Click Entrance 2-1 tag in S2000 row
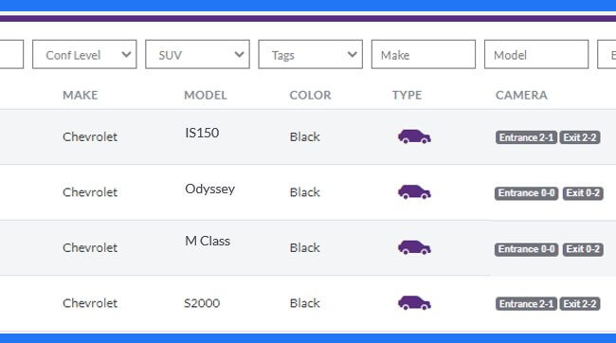The height and width of the screenshot is (343, 616). click(526, 304)
